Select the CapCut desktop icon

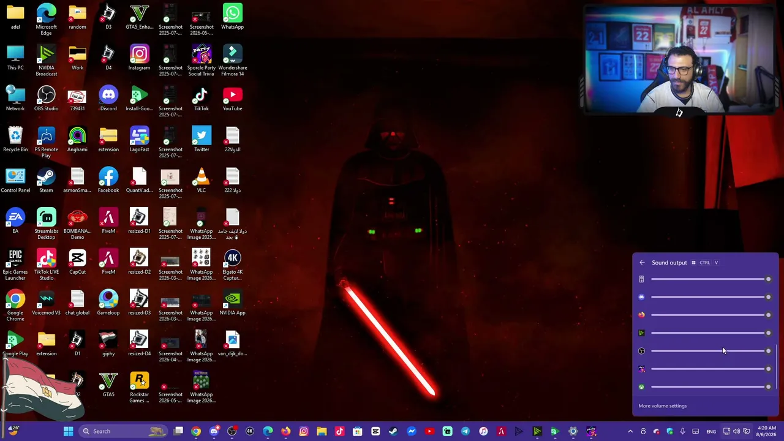[x=77, y=262]
